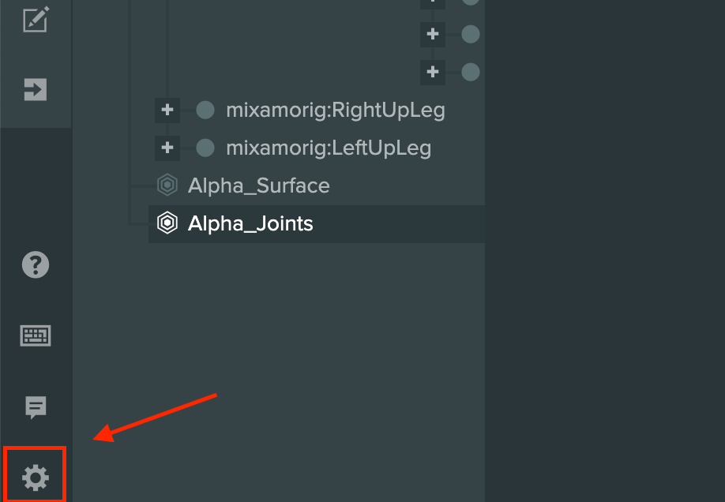The height and width of the screenshot is (502, 725).
Task: Open Help question mark icon
Action: coord(36,265)
